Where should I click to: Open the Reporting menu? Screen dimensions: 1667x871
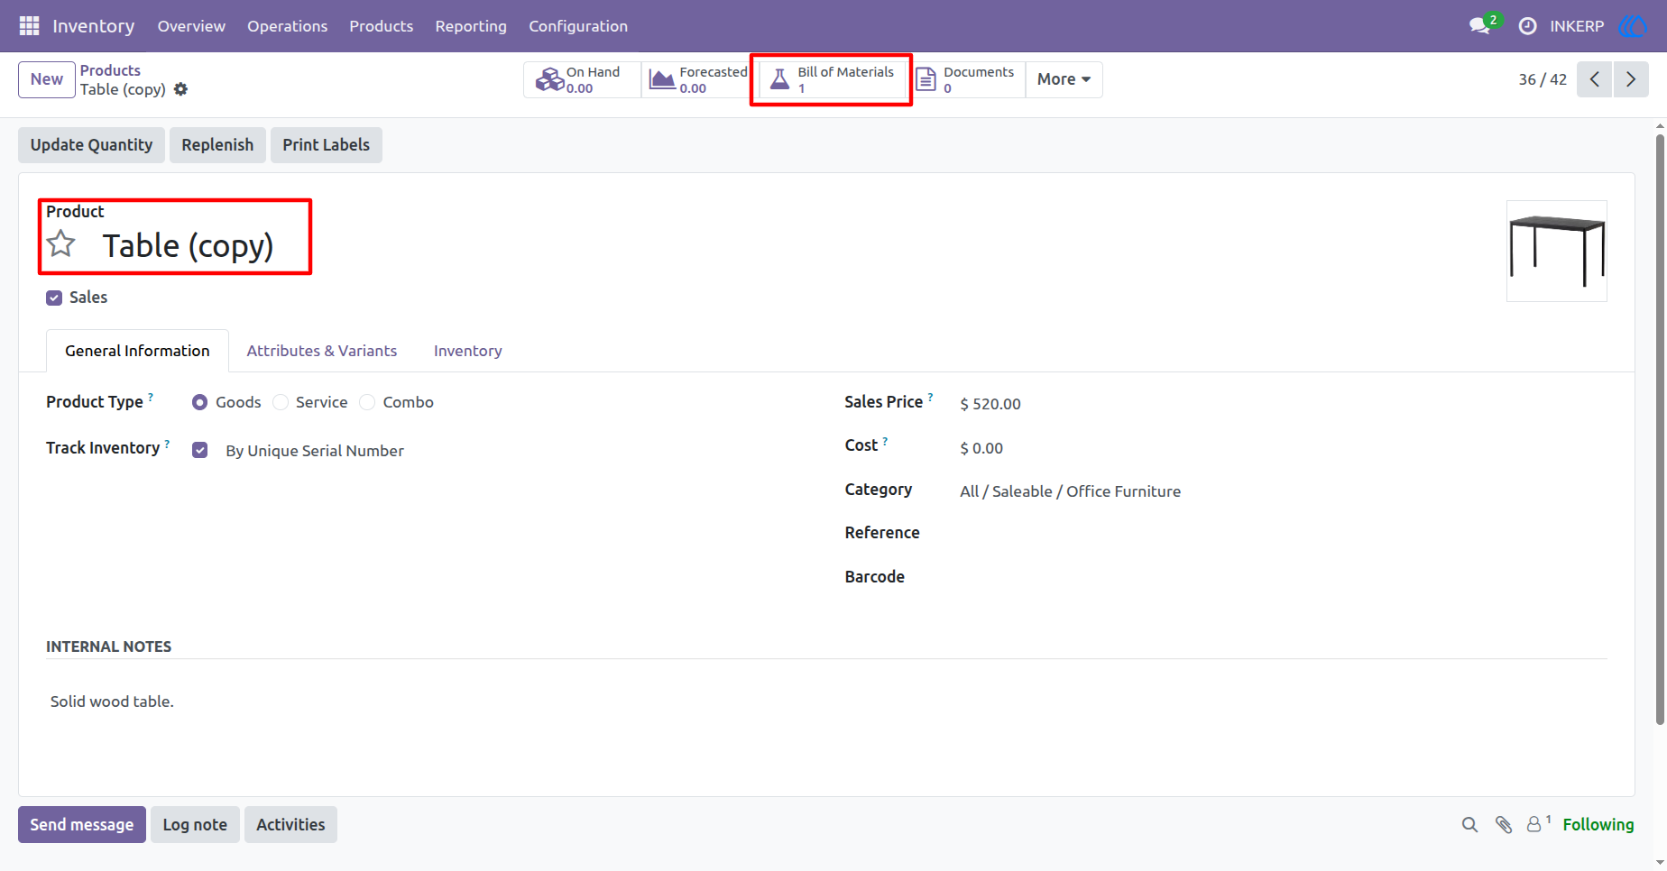coord(471,26)
